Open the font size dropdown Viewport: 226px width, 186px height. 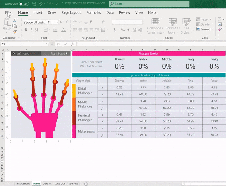(57, 22)
